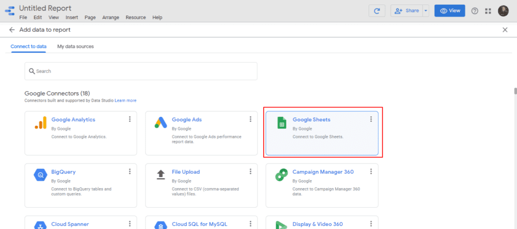
Task: Click the Google Connectors (18) heading
Action: (x=57, y=94)
